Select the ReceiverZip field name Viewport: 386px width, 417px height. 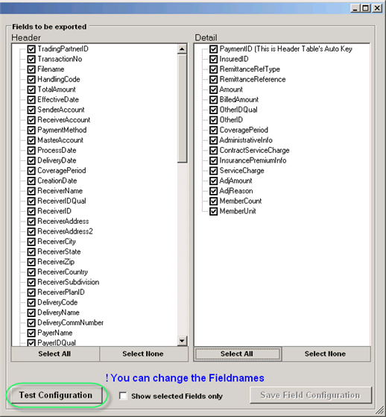pos(56,262)
